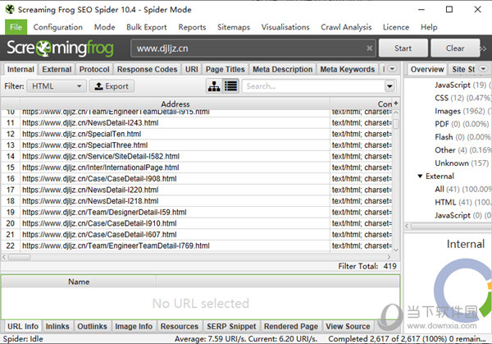This screenshot has width=492, height=344.
Task: Open the Licence menu
Action: [396, 27]
